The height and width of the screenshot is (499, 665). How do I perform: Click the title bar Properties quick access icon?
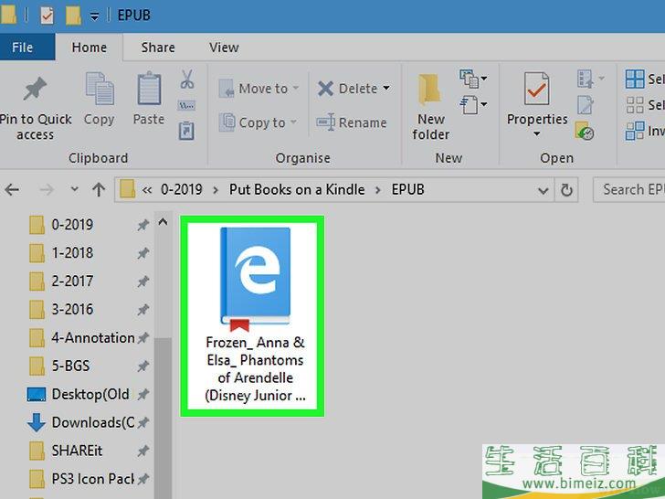coord(47,16)
